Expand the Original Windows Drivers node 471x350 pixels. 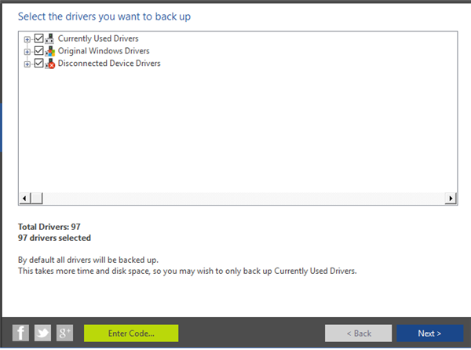point(27,51)
